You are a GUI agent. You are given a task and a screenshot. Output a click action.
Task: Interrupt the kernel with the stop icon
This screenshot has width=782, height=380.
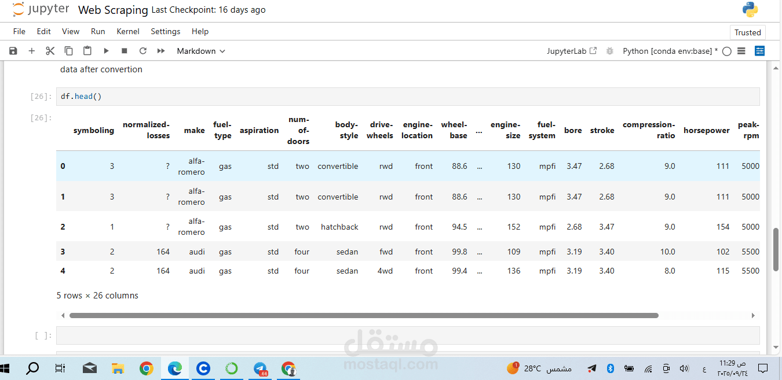125,51
